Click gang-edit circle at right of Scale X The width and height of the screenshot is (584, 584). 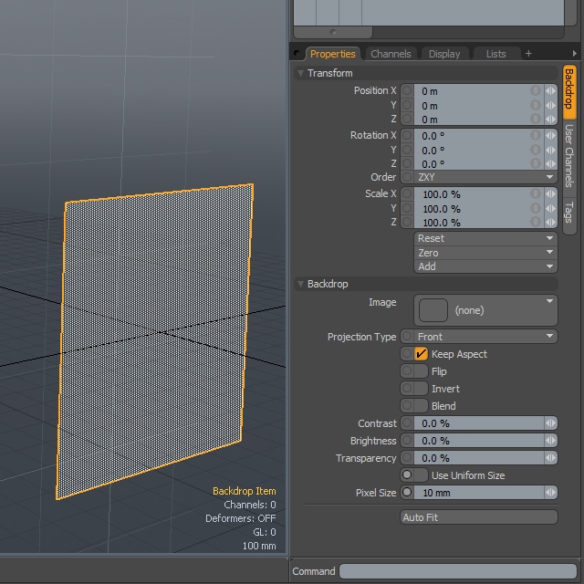[x=536, y=193]
